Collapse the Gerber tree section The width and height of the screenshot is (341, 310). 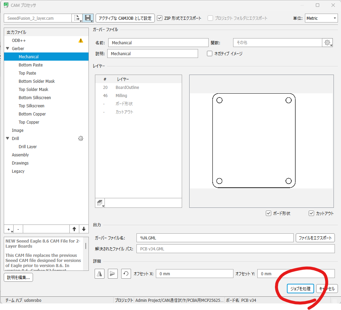(7, 49)
